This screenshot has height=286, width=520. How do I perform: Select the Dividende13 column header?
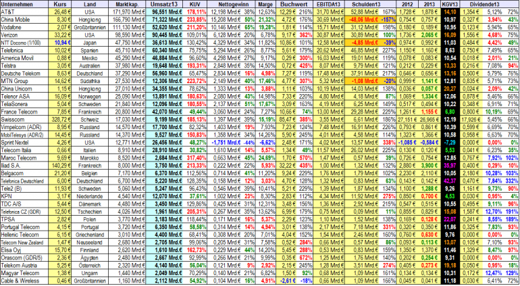point(490,4)
